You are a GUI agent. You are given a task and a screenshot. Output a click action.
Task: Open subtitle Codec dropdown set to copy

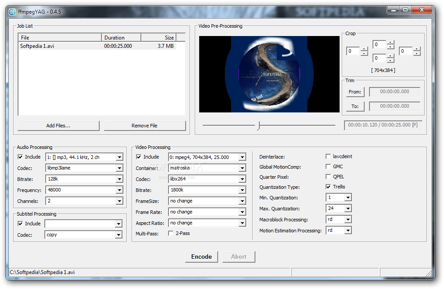119,235
